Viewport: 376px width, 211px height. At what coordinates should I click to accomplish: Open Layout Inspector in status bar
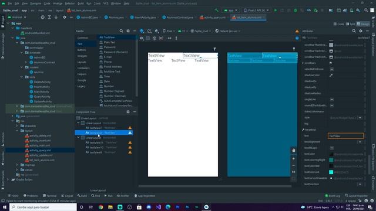[x=357, y=196]
